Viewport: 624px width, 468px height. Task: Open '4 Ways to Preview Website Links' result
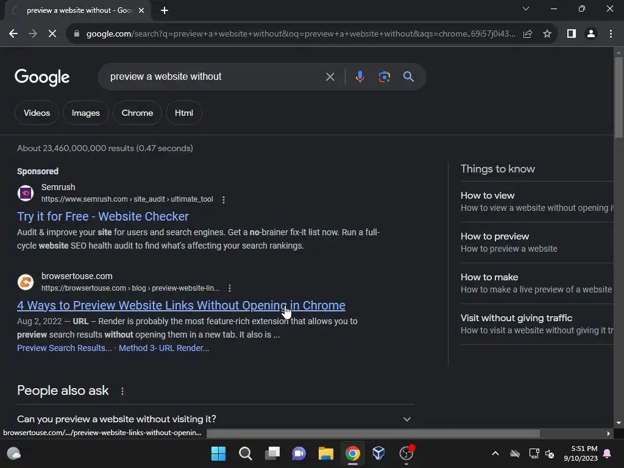(181, 305)
